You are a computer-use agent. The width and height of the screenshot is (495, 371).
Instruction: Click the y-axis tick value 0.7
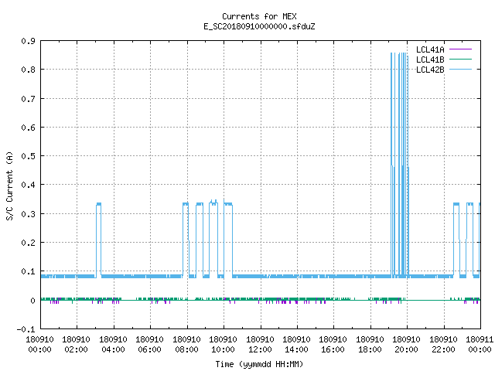29,99
